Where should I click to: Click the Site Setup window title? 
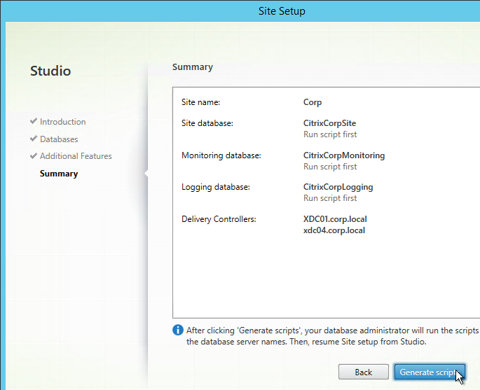point(282,11)
